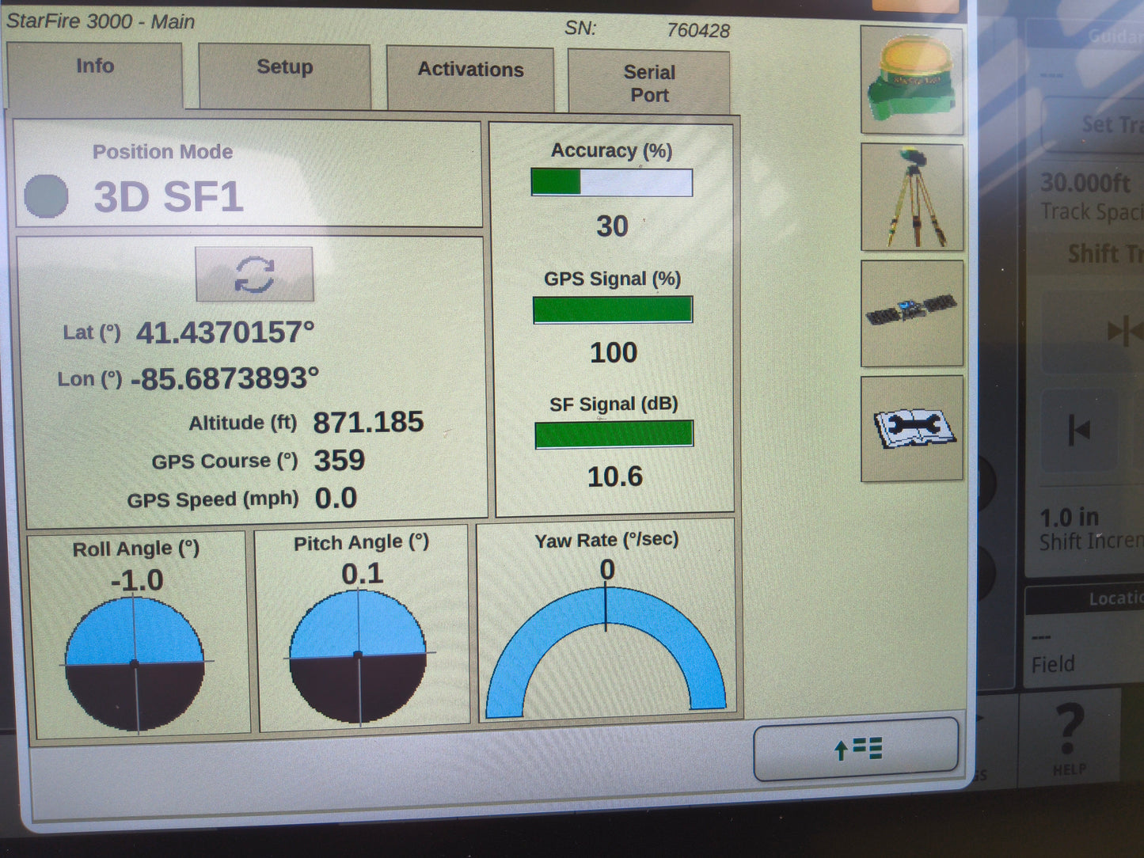Click the SF Signal value 10.6

tap(615, 476)
